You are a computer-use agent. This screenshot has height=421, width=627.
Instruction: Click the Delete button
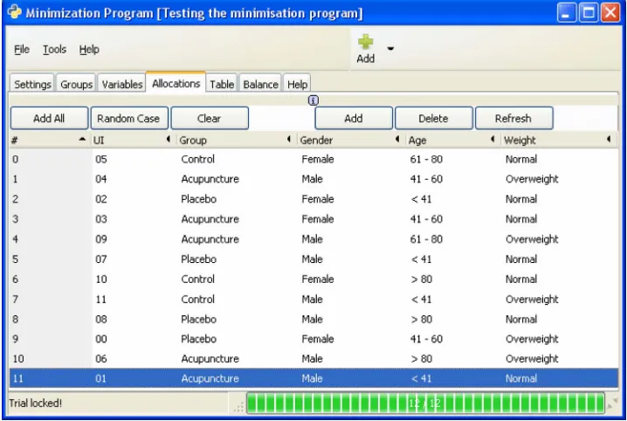click(x=433, y=118)
